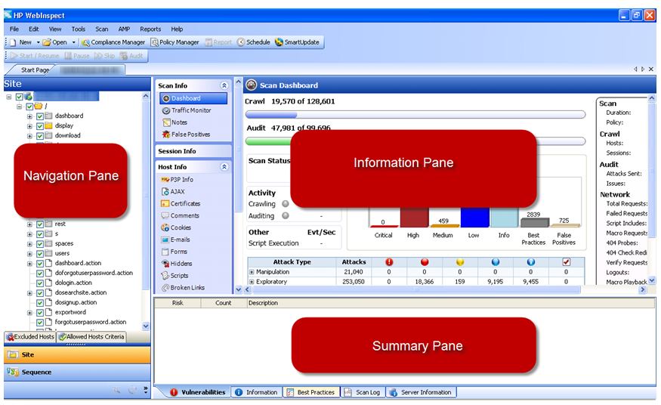Launch Policy Manager from toolbar
The width and height of the screenshot is (661, 405).
pos(175,42)
